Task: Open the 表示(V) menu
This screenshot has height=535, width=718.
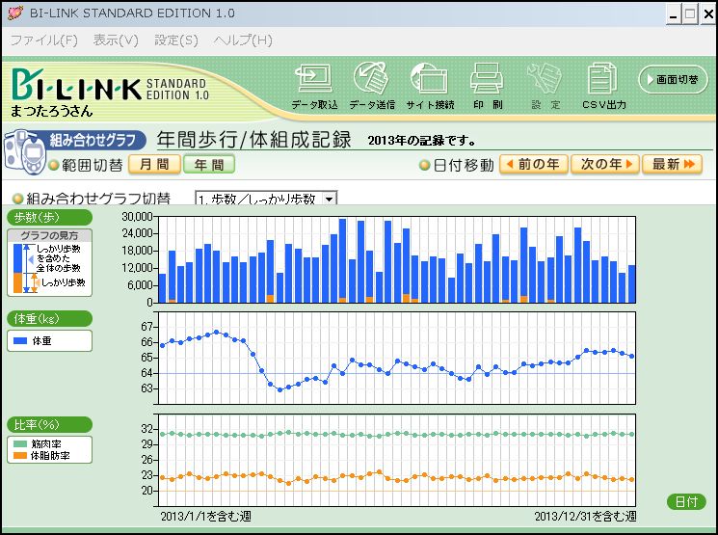Action: click(116, 40)
